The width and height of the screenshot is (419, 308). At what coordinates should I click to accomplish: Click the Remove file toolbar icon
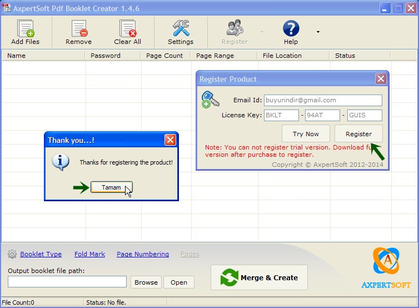[x=79, y=28]
